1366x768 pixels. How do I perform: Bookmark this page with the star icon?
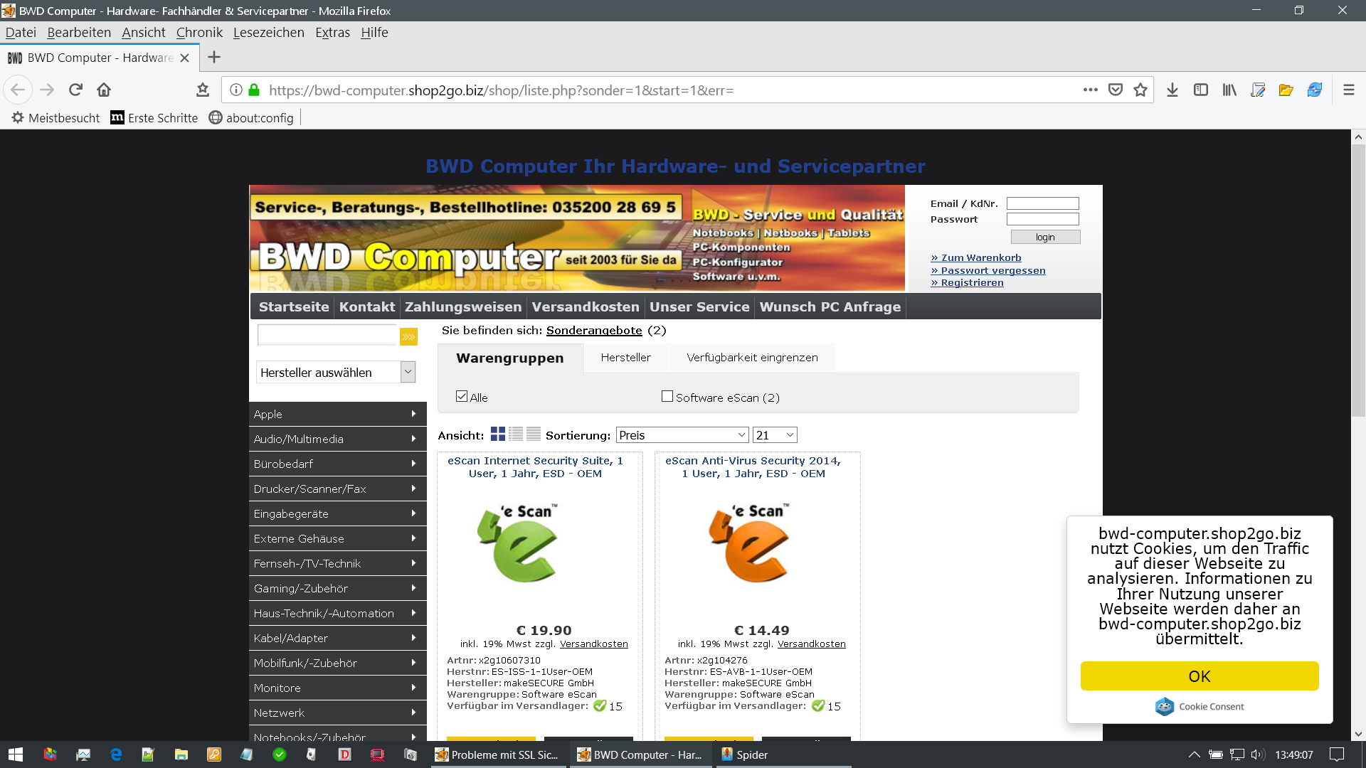(1140, 90)
